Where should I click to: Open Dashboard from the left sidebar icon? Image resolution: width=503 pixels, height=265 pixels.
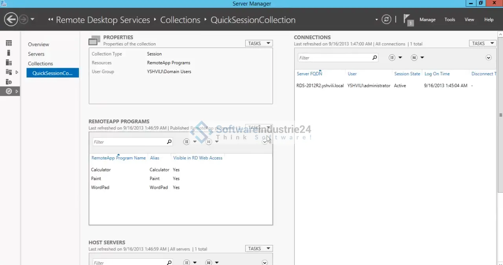[x=9, y=43]
